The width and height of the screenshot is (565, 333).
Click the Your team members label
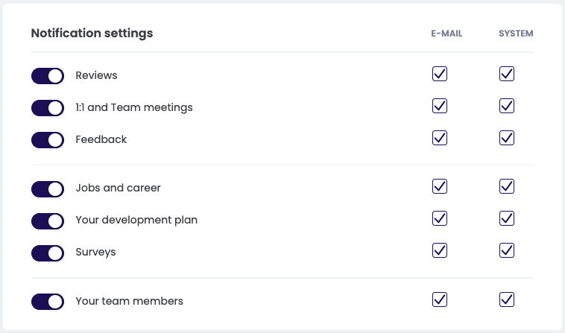click(x=129, y=302)
